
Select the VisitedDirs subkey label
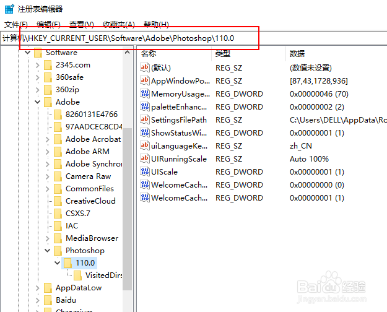[x=103, y=275]
